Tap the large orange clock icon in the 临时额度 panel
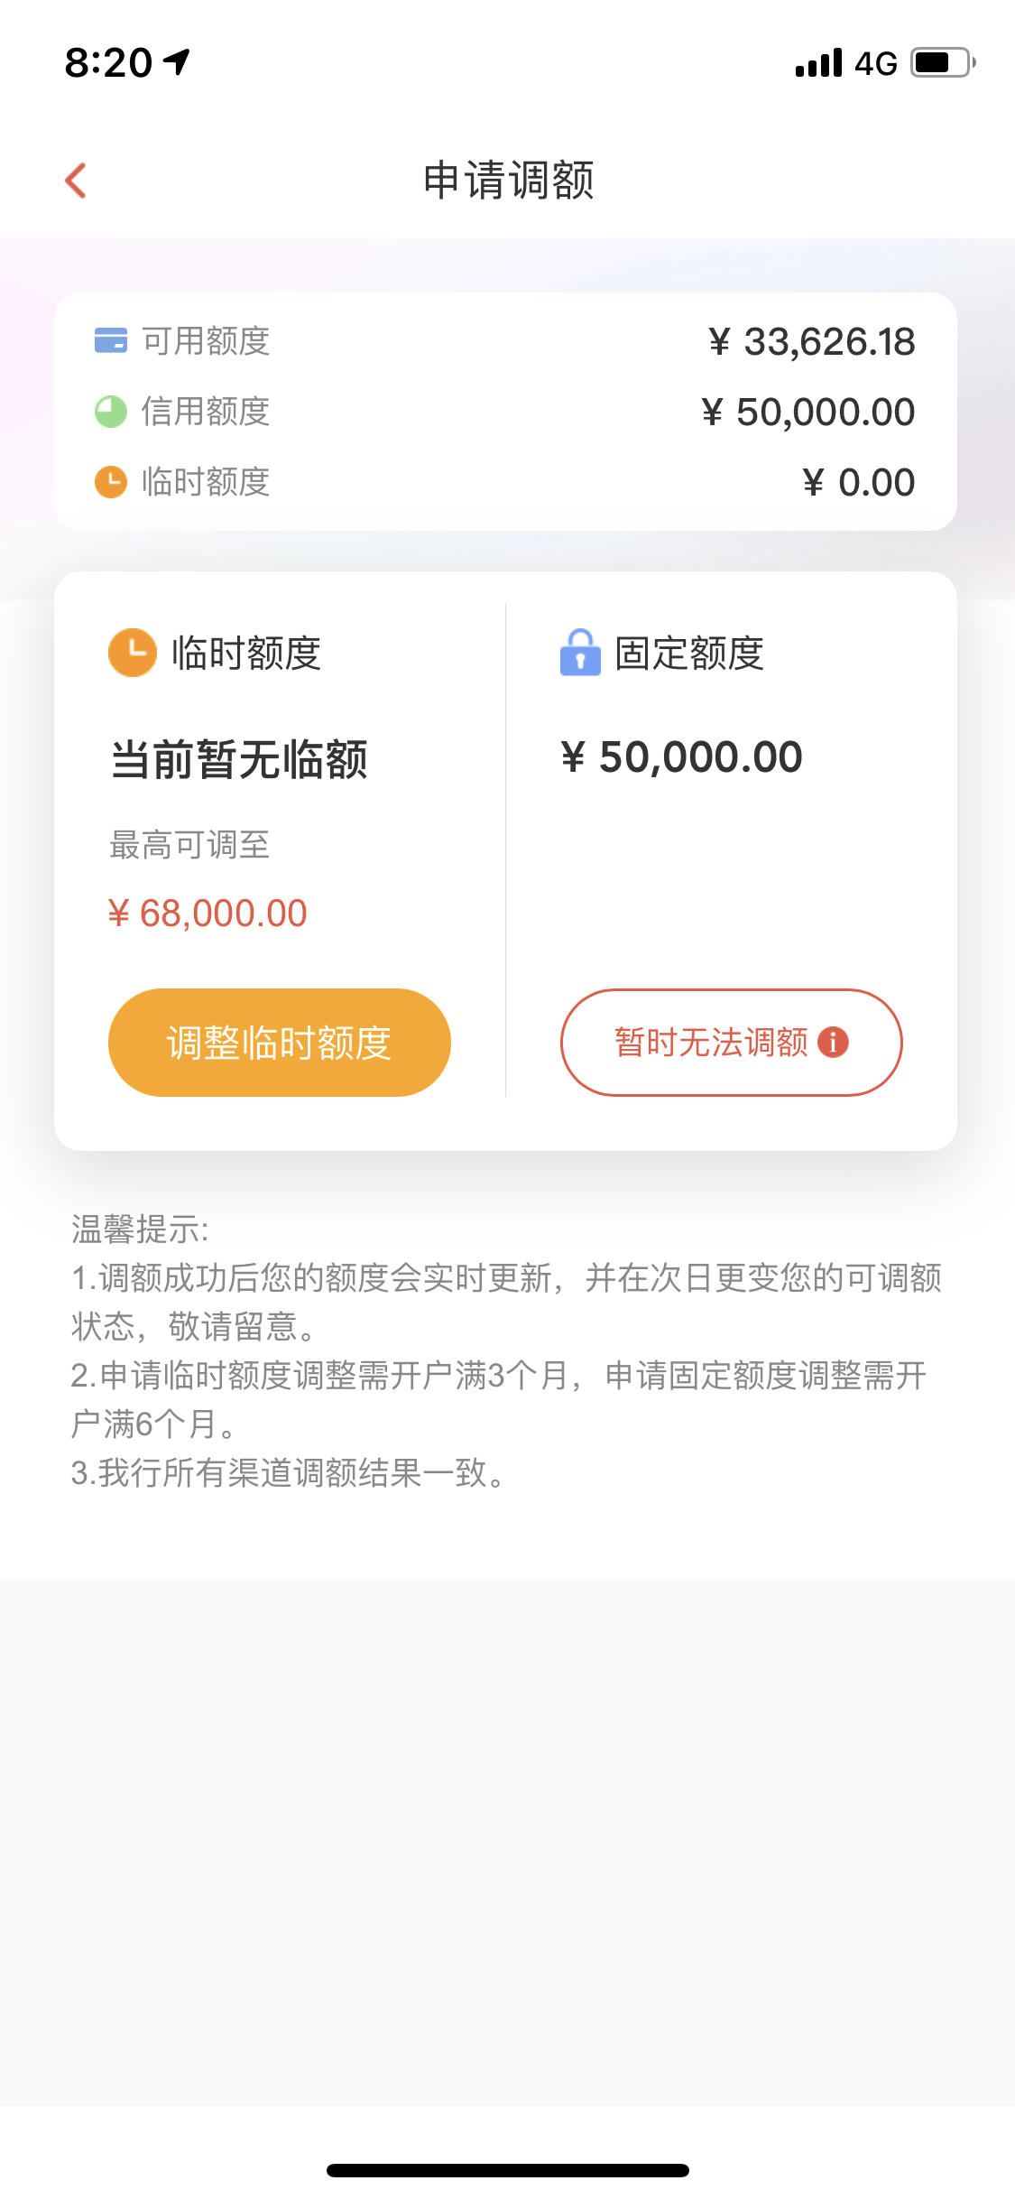 pos(133,653)
